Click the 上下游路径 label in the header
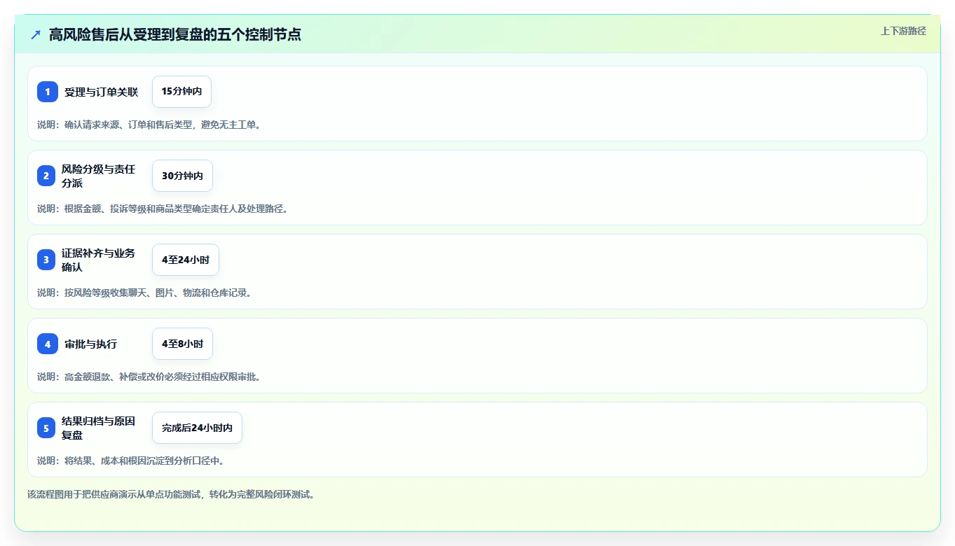 click(903, 31)
